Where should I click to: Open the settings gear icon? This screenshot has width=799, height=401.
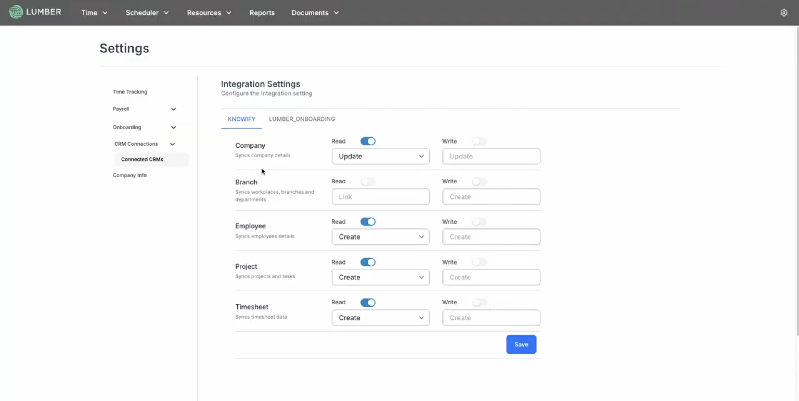[783, 13]
